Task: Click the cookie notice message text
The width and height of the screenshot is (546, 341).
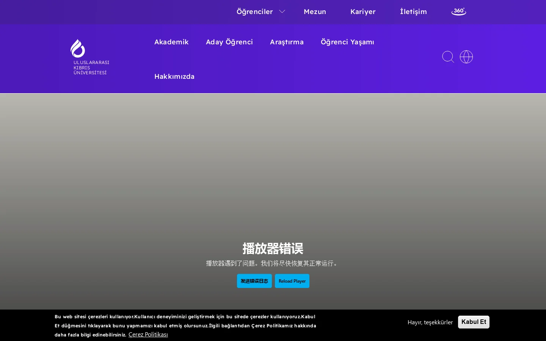Action: point(185,325)
